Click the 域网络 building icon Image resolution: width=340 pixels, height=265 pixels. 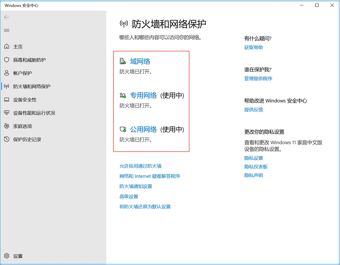click(x=122, y=61)
